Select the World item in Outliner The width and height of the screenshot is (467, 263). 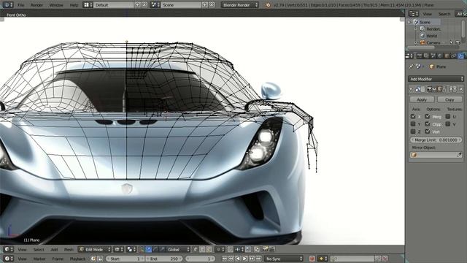(x=431, y=36)
